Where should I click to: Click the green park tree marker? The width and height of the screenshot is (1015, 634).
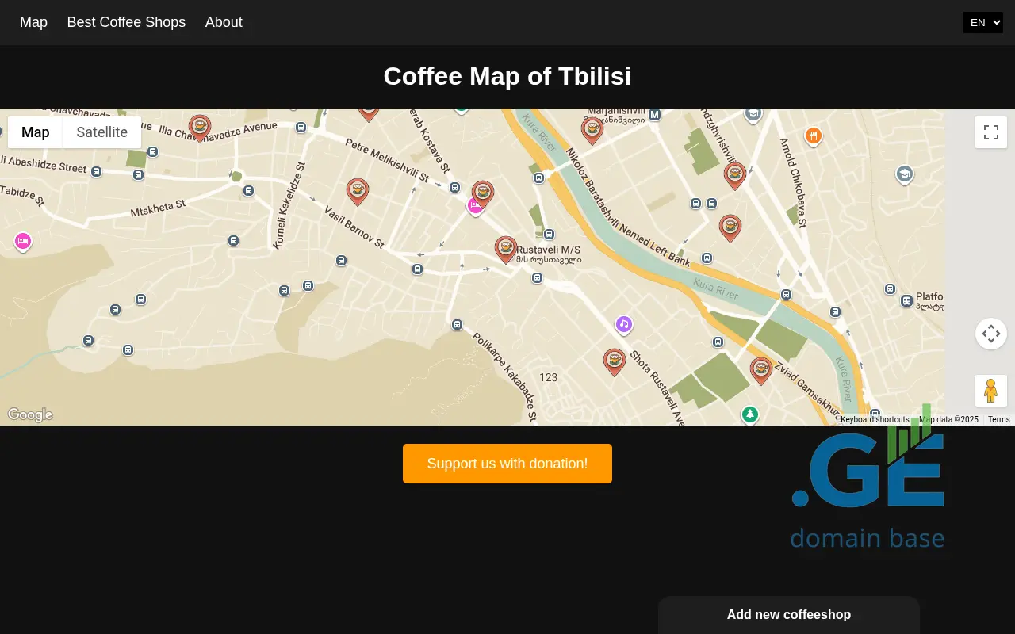(749, 414)
